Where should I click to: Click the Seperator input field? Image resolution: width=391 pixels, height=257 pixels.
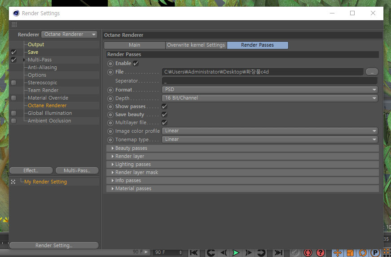click(x=269, y=81)
